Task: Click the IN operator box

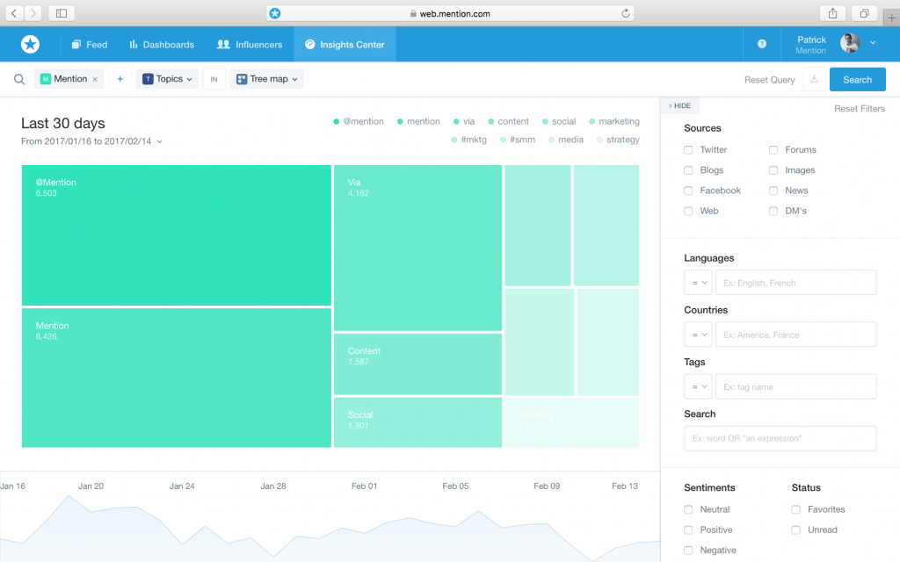Action: (x=214, y=79)
